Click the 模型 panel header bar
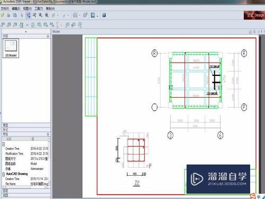The width and height of the screenshot is (265, 199). [x=26, y=125]
